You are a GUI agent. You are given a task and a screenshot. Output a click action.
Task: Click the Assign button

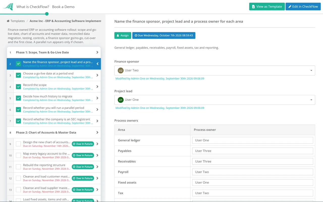[x=123, y=35]
